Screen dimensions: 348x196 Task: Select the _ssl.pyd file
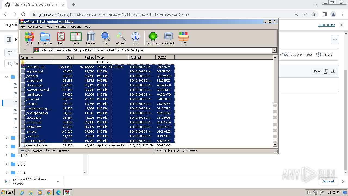pyautogui.click(x=97, y=131)
